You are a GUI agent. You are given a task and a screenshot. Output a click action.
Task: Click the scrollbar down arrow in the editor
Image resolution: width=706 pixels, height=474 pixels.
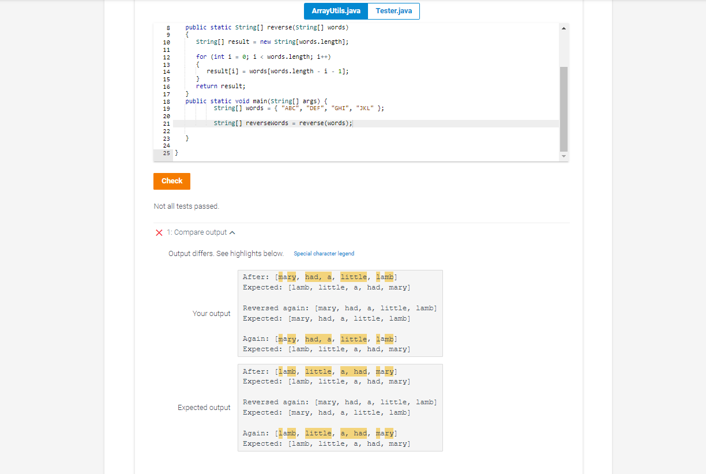click(564, 156)
